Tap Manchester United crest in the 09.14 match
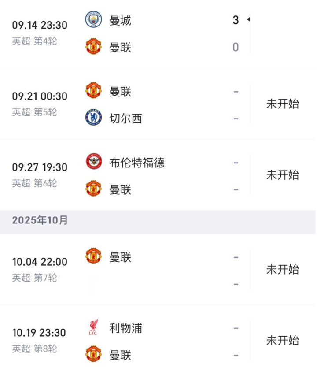 tap(93, 47)
